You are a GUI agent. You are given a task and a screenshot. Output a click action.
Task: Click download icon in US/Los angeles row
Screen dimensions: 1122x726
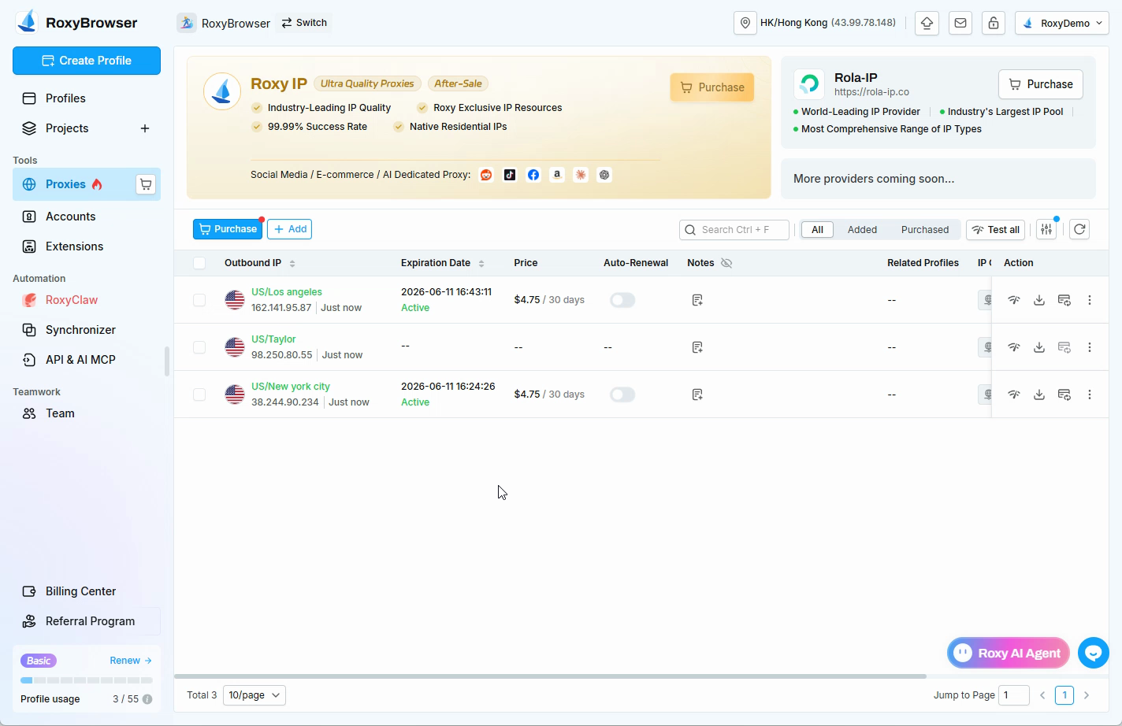(x=1039, y=300)
